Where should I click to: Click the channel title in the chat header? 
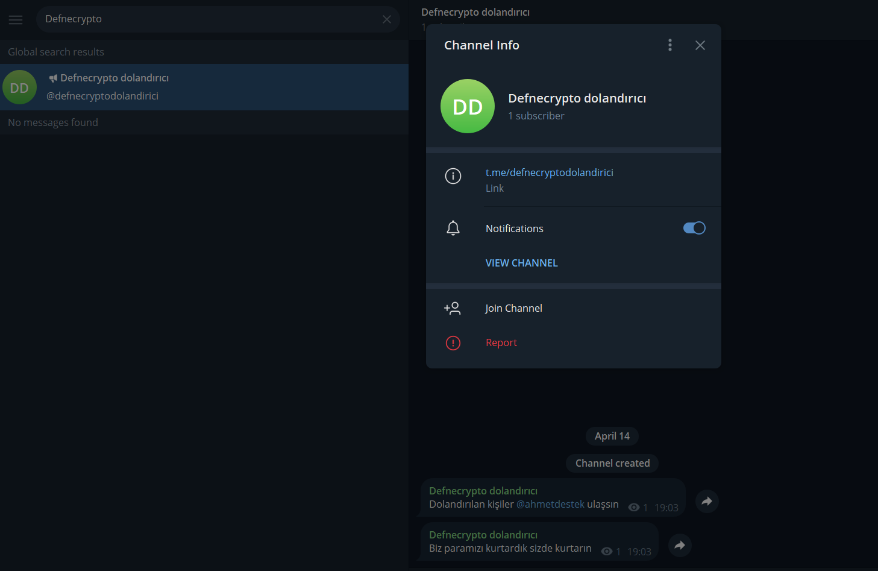point(475,12)
